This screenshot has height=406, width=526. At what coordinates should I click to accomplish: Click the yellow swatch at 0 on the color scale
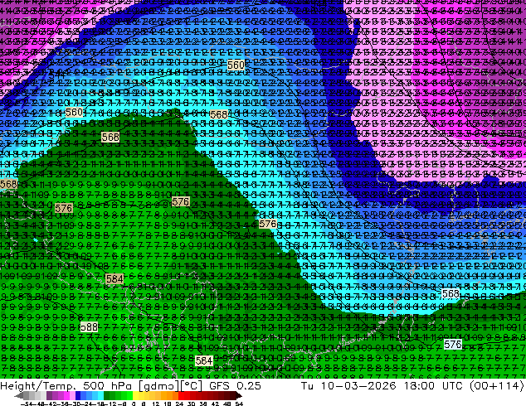coord(135,395)
